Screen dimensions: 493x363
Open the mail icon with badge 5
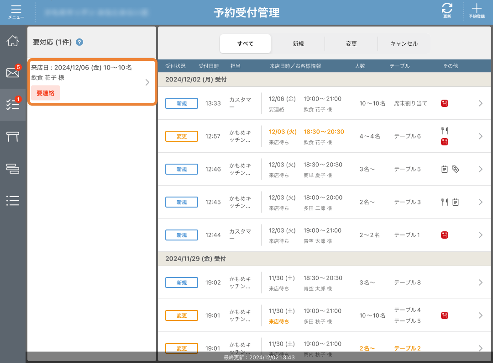click(x=13, y=72)
